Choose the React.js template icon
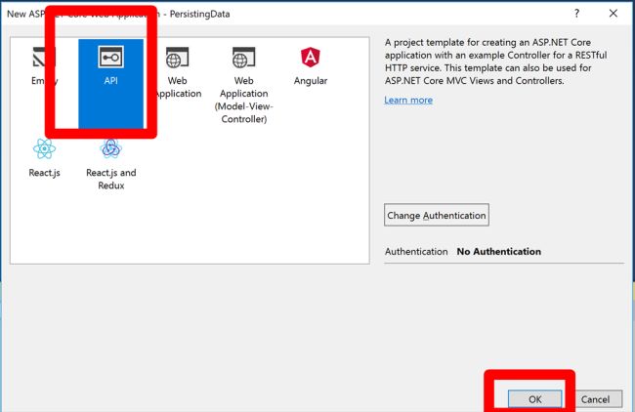Screen dimensions: 635x412 (x=44, y=149)
